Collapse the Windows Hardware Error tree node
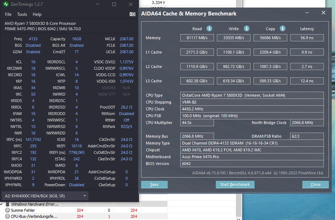 click(x=2, y=204)
